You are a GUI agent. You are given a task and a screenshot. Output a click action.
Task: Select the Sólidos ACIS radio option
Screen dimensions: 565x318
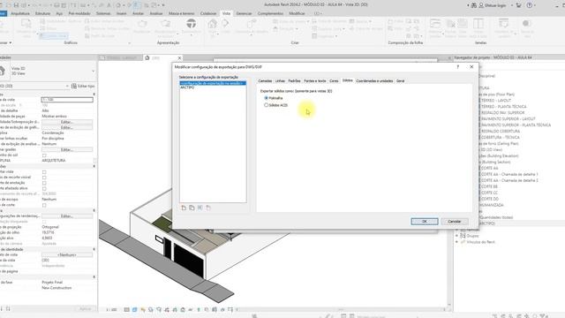[x=267, y=105]
